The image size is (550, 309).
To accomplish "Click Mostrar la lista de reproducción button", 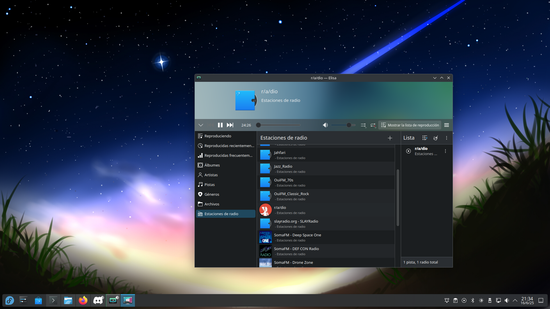I will tap(410, 125).
